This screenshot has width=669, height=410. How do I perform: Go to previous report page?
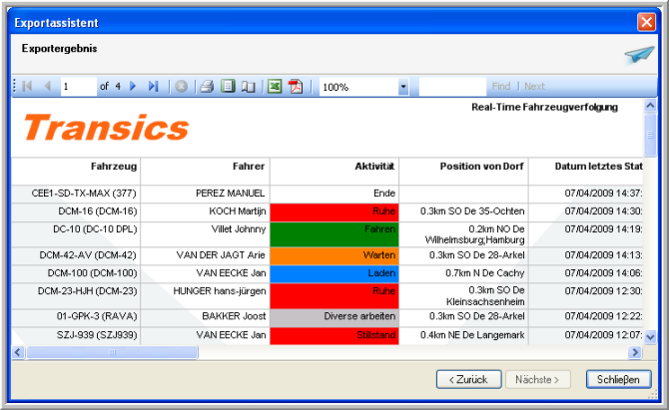[x=47, y=87]
